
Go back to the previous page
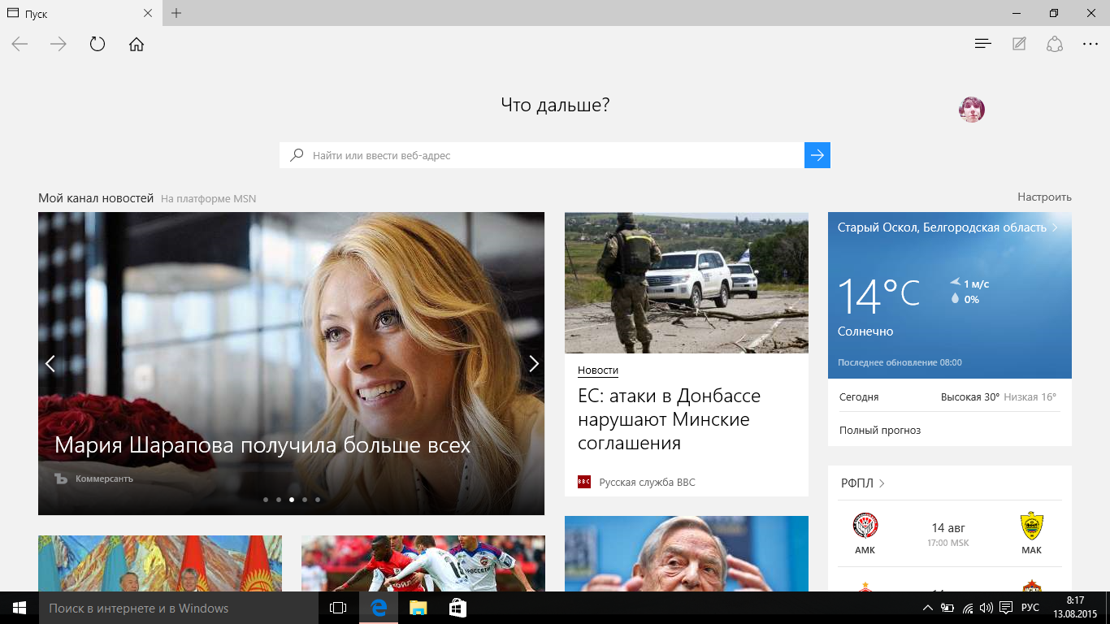[20, 44]
